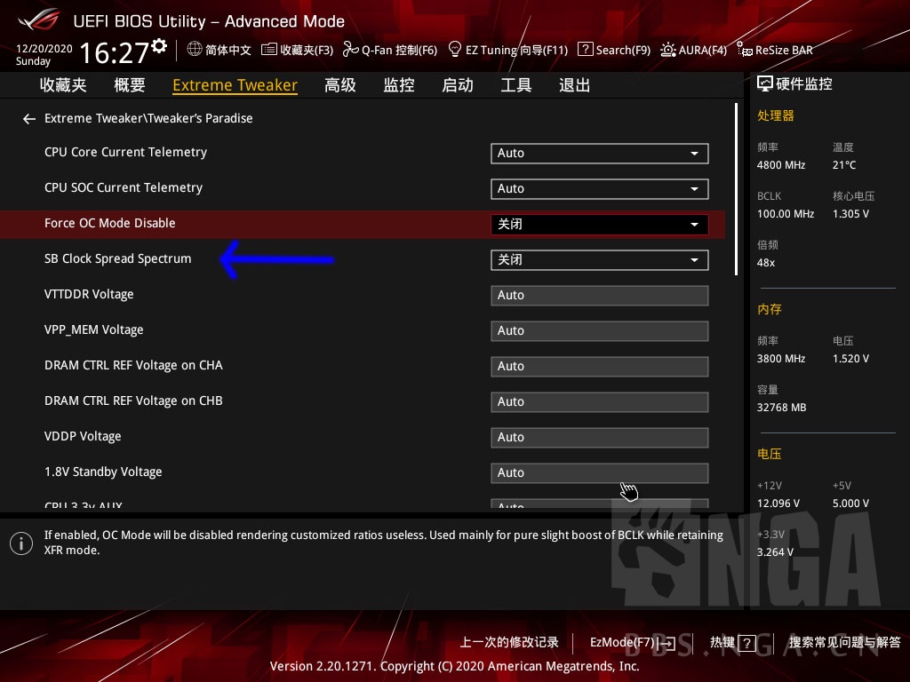Click 32768 MB memory capacity value
The image size is (910, 682).
(x=782, y=408)
